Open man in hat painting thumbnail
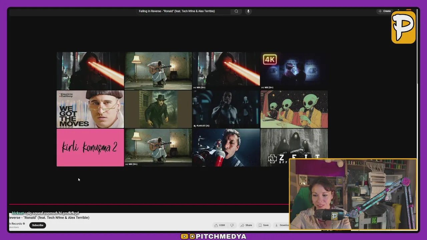427x240 pixels. click(x=158, y=109)
